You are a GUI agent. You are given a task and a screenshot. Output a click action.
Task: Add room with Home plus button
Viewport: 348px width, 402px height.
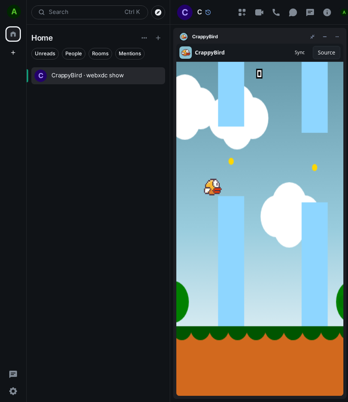tap(158, 38)
